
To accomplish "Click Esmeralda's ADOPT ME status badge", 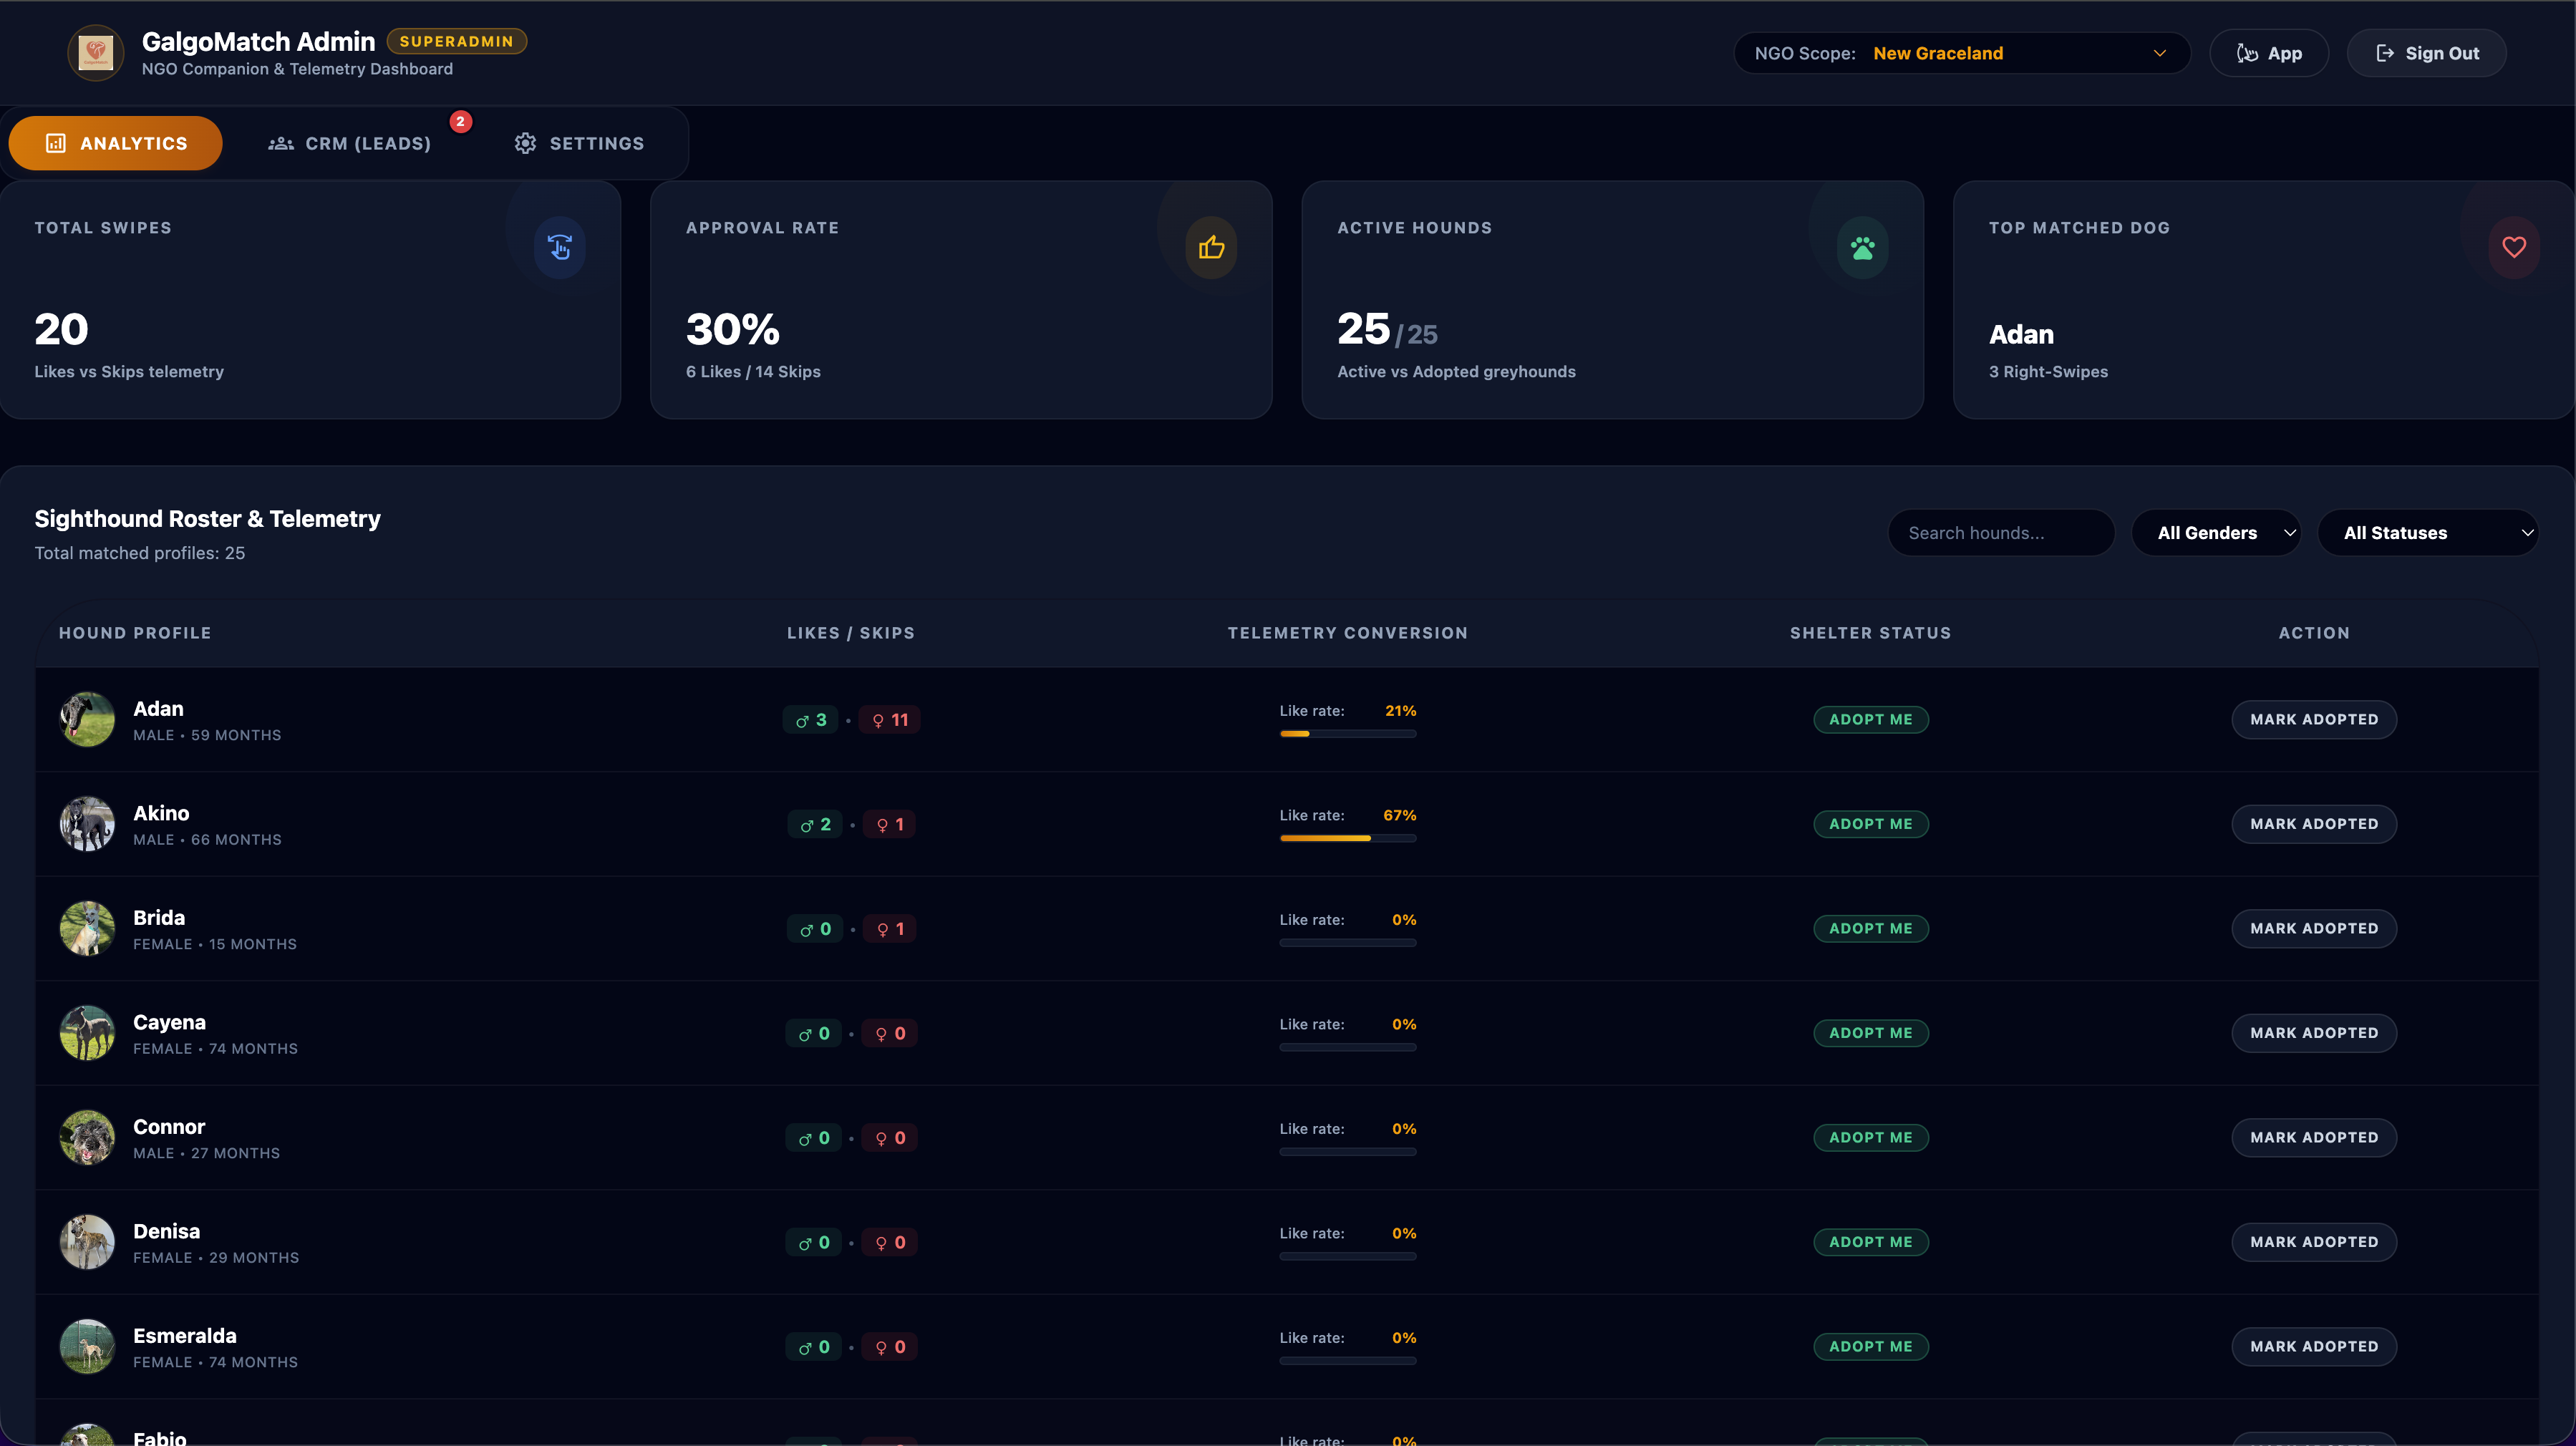I will point(1871,1347).
